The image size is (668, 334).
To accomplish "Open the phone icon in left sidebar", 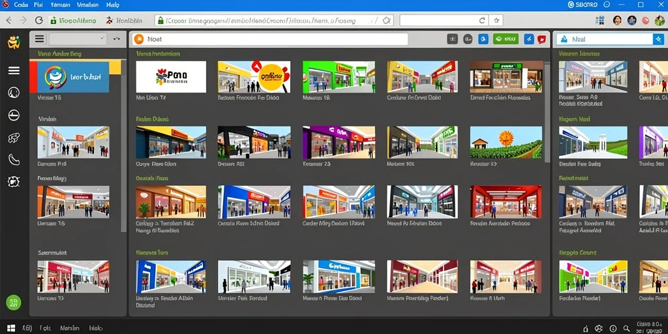I will click(14, 160).
